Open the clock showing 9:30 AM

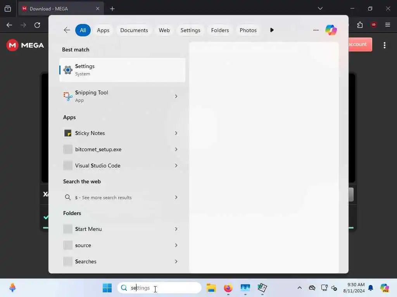click(x=354, y=288)
